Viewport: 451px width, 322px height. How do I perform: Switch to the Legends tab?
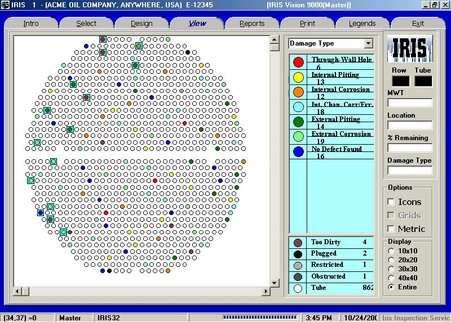(x=362, y=23)
